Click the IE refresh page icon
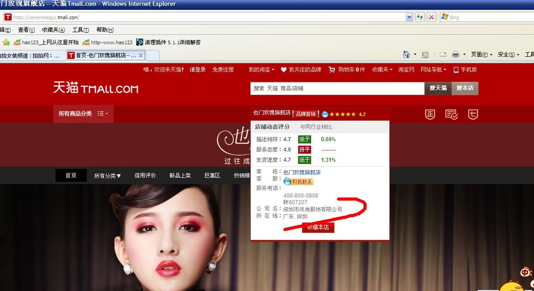Image resolution: width=534 pixels, height=291 pixels. click(x=420, y=17)
